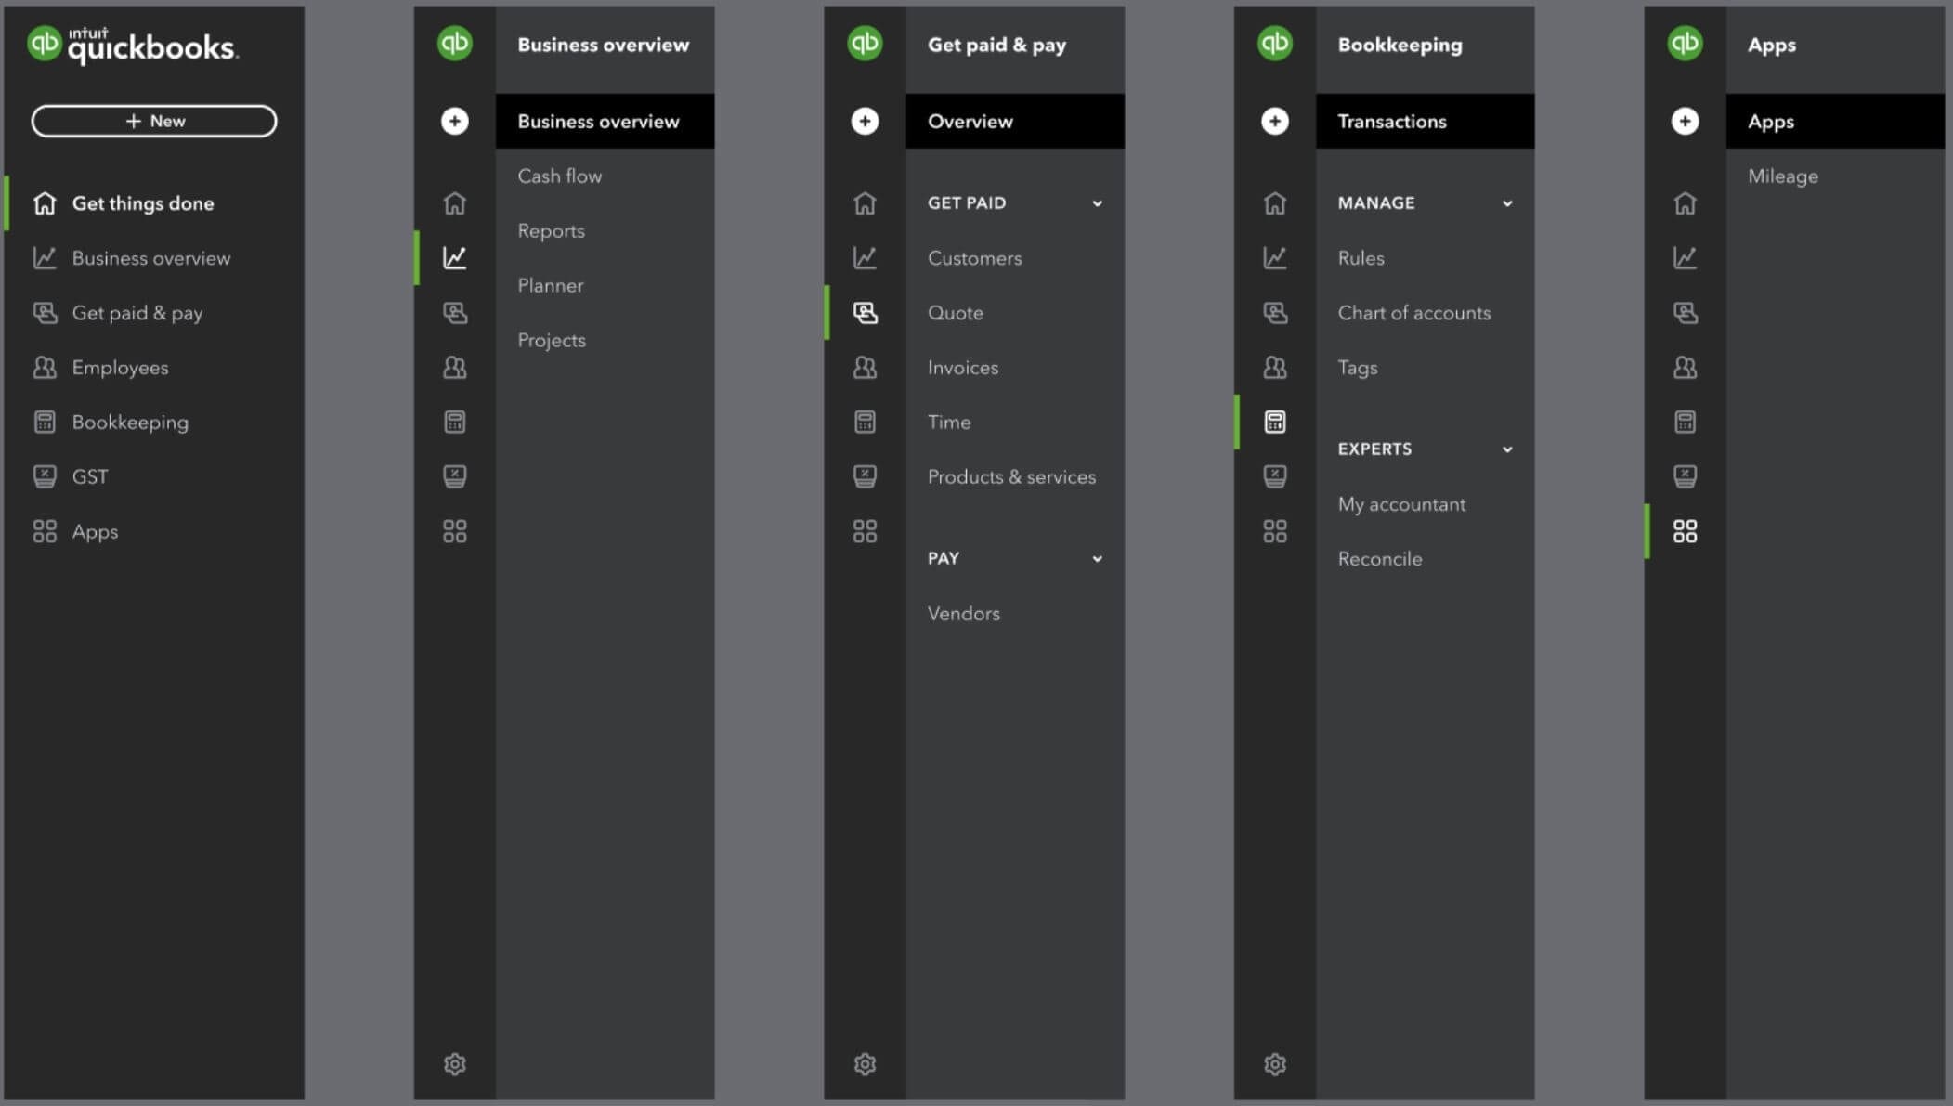
Task: Click the chart icon in the Get paid & pay panel
Action: 866,257
